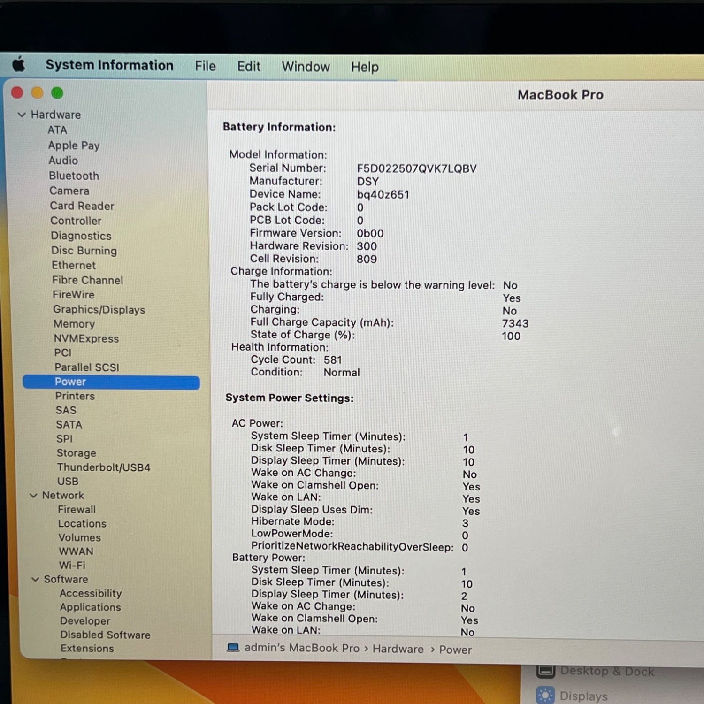Click admin's MacBook Pro in path bar
This screenshot has height=704, width=704.
pyautogui.click(x=302, y=648)
